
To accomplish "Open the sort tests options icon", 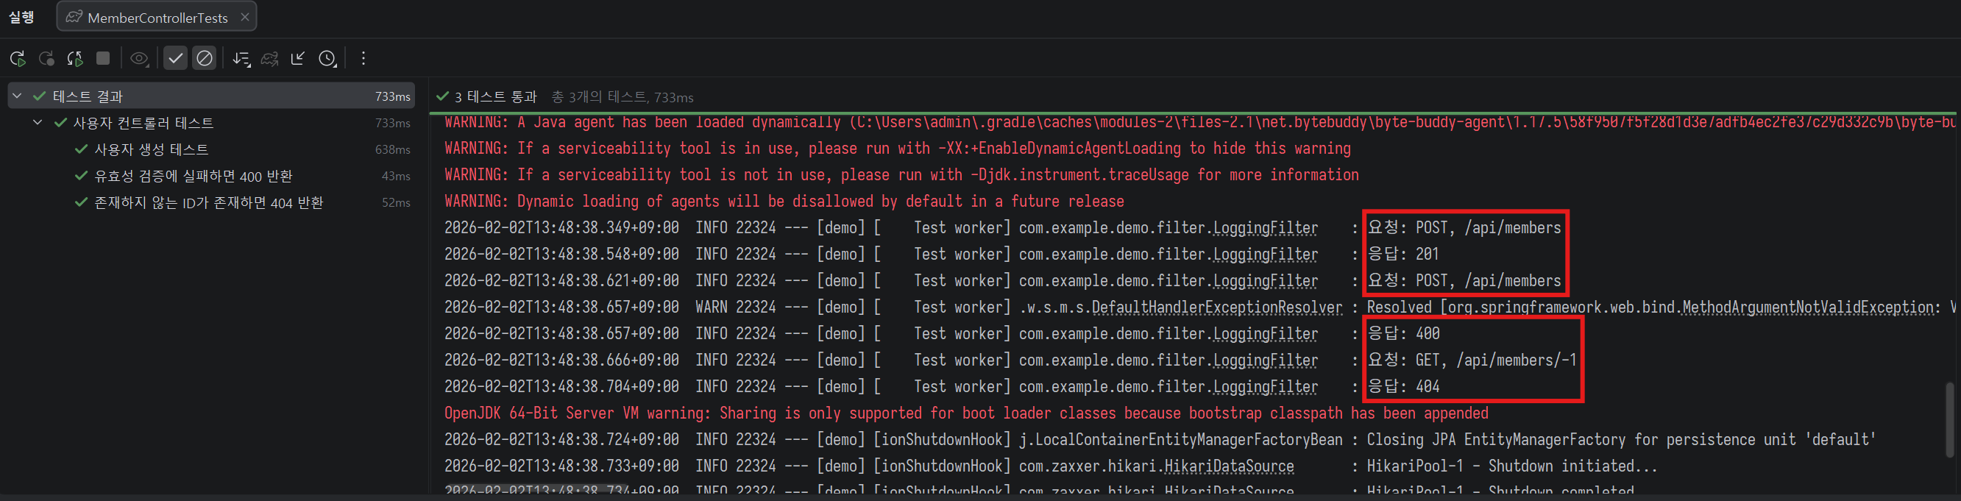I will tap(241, 59).
